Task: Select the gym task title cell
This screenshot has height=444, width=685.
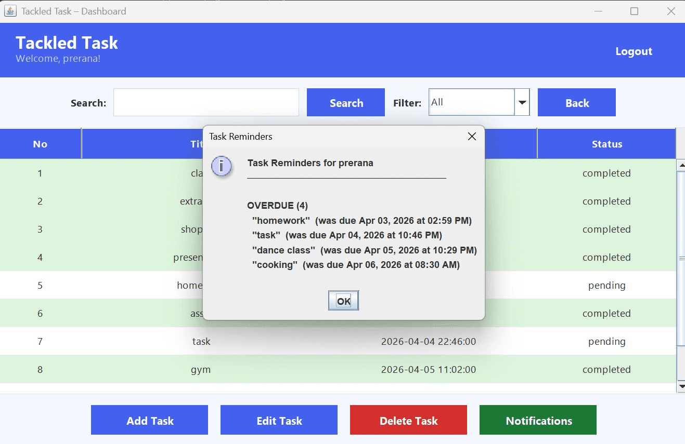Action: (201, 369)
